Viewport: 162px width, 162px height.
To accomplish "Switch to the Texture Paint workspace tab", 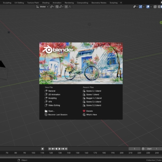I will 33,3.
